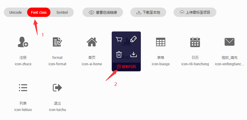
Task: Download the hovered icon via arrow icon
Action: click(x=134, y=54)
